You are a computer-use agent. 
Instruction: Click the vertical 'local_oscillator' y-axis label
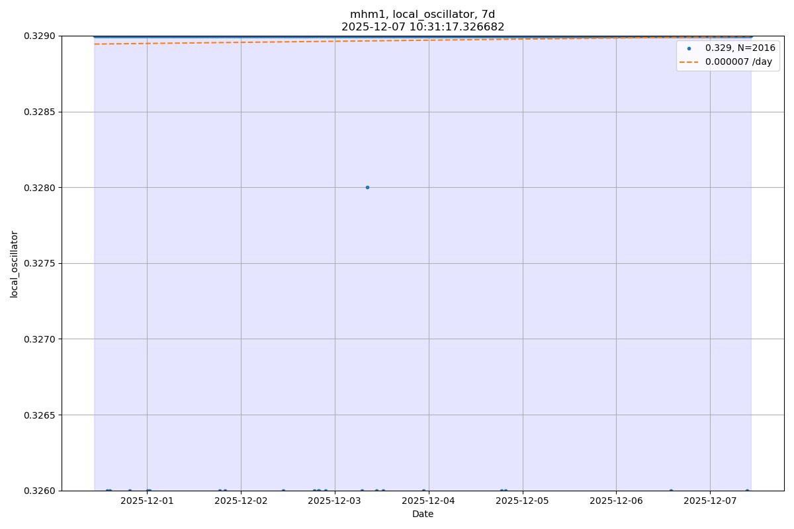(14, 264)
